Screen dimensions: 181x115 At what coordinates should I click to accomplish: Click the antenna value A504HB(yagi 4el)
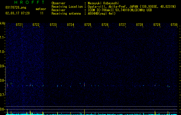point(102,14)
